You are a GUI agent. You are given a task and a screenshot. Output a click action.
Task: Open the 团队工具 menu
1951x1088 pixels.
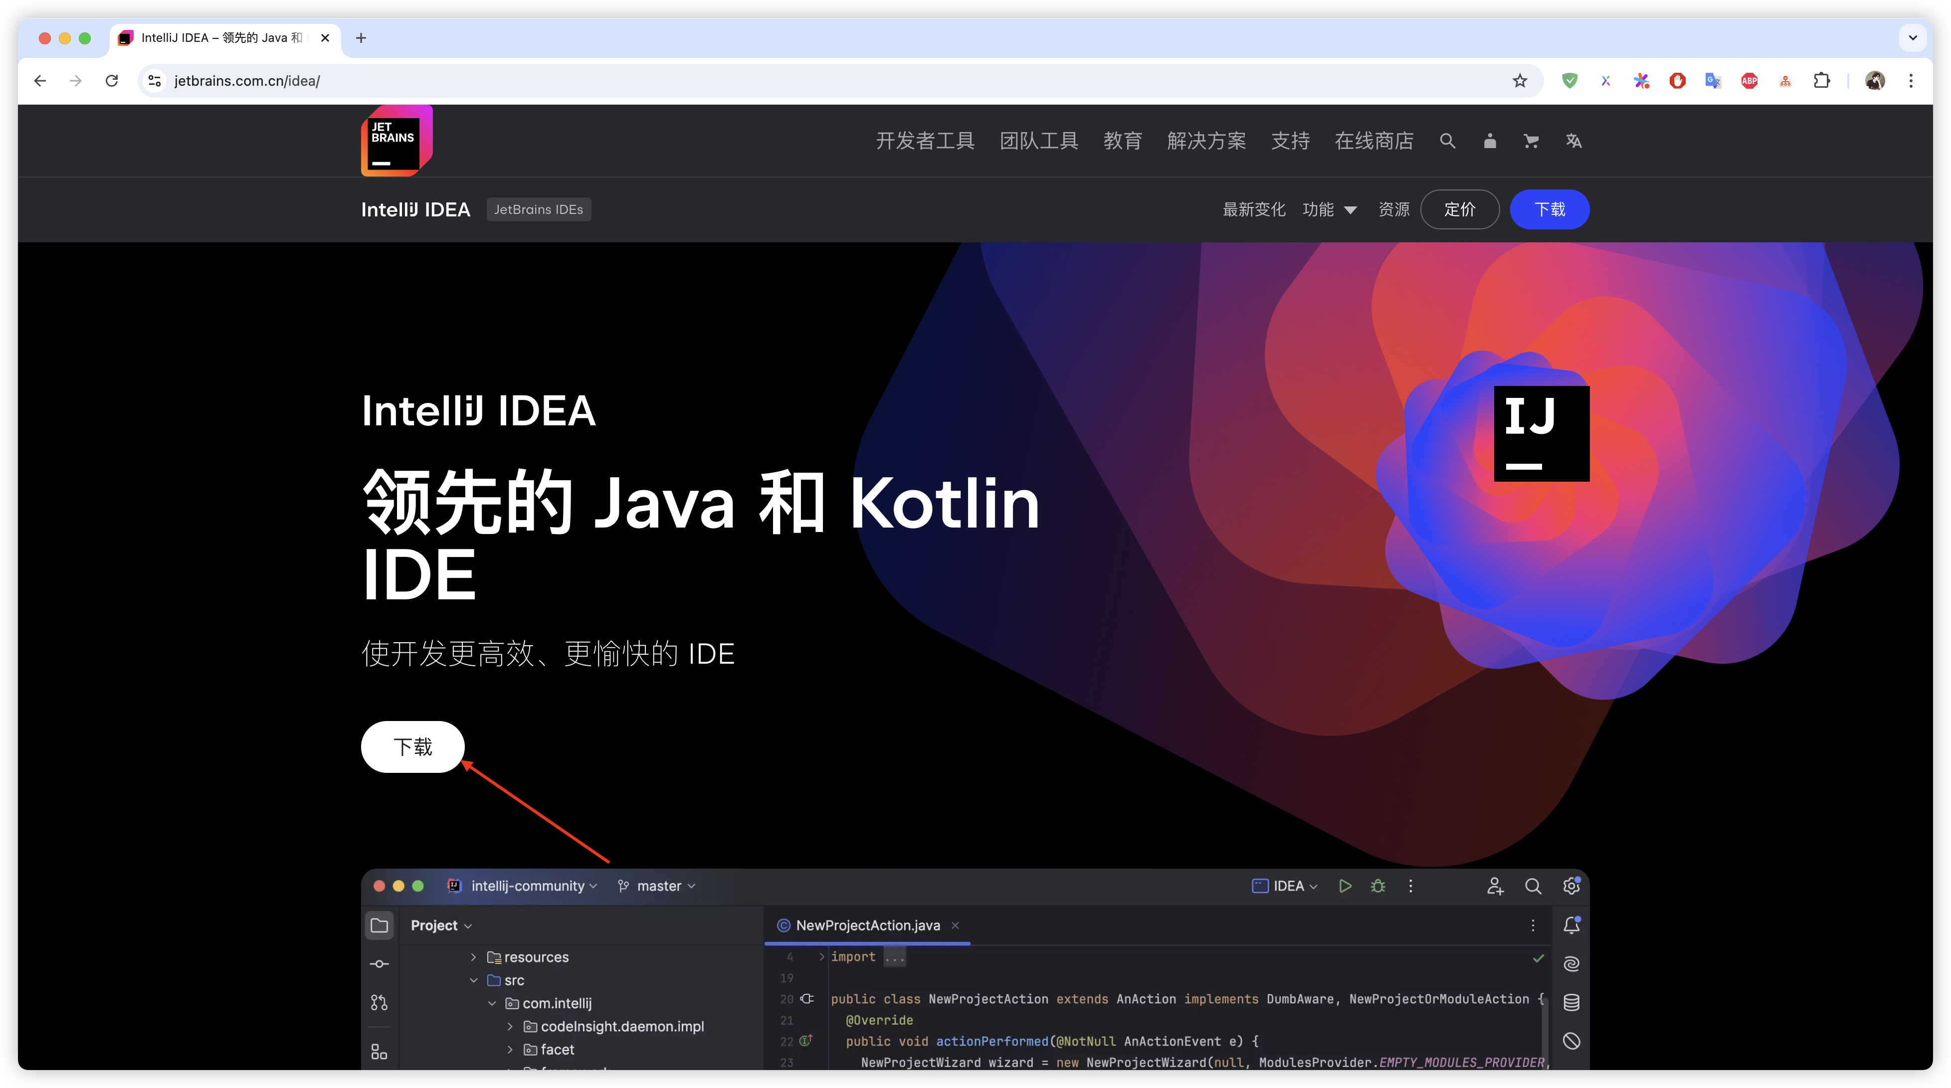(x=1038, y=141)
